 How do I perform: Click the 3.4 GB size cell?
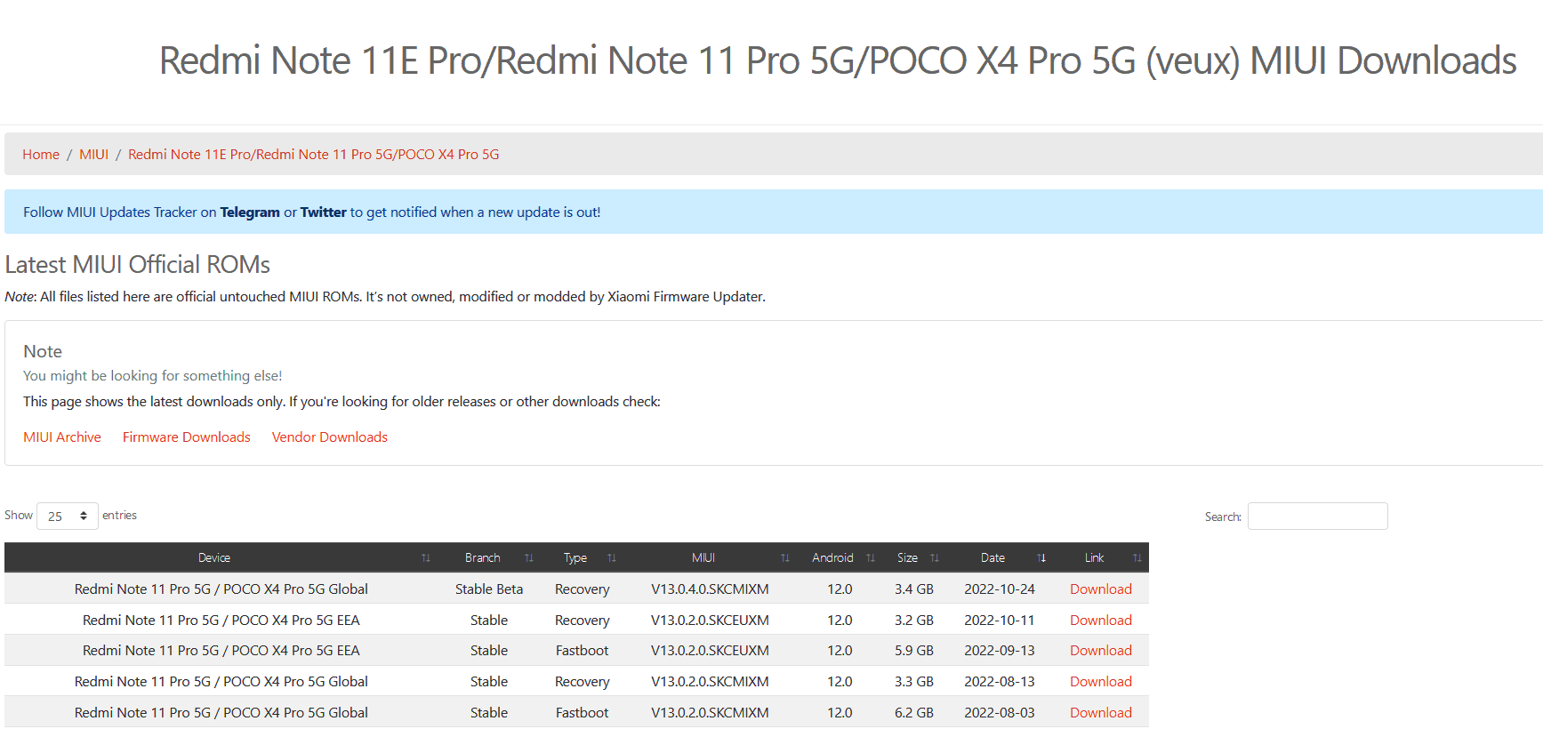coord(914,589)
